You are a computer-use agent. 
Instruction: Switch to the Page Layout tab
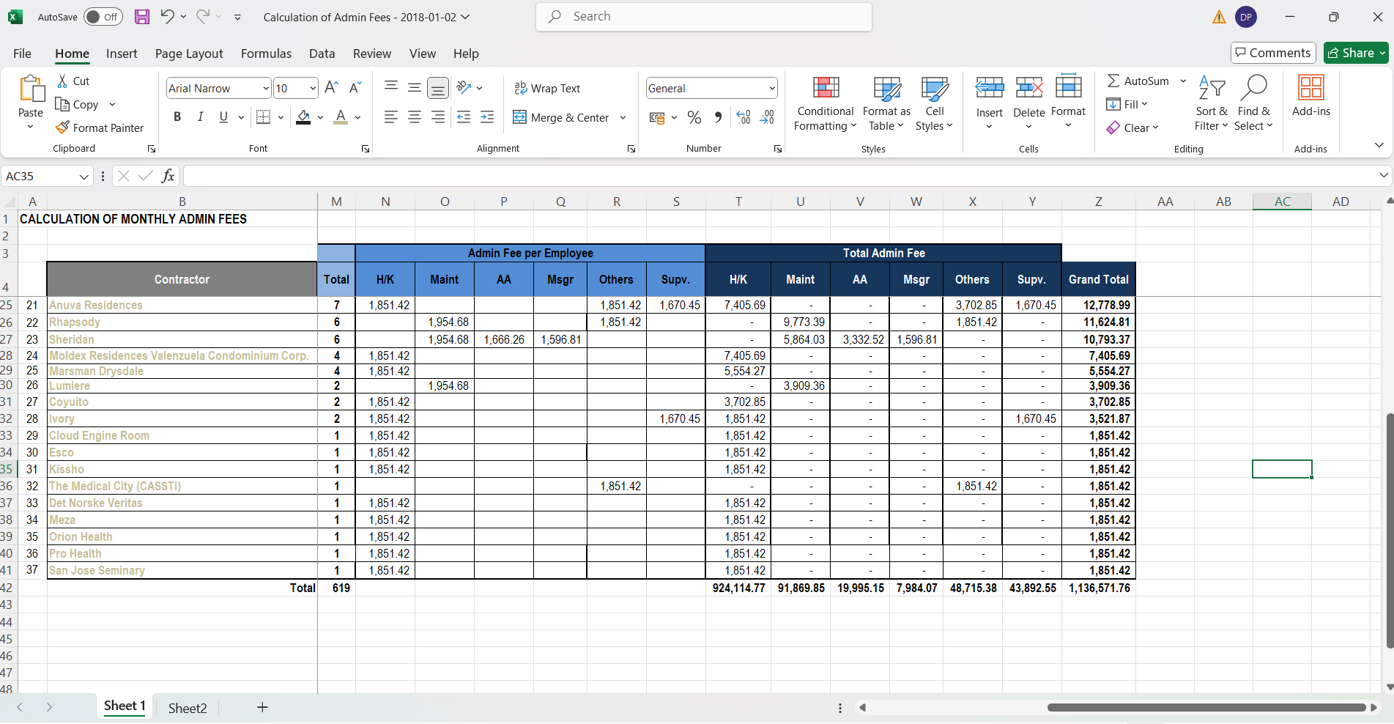pyautogui.click(x=189, y=53)
